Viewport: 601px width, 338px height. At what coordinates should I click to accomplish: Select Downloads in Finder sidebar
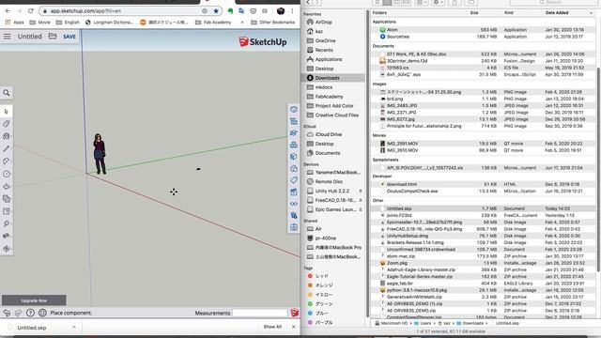point(333,78)
